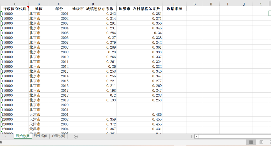
Task: Select cell with value 0.371
Action: tap(139, 19)
